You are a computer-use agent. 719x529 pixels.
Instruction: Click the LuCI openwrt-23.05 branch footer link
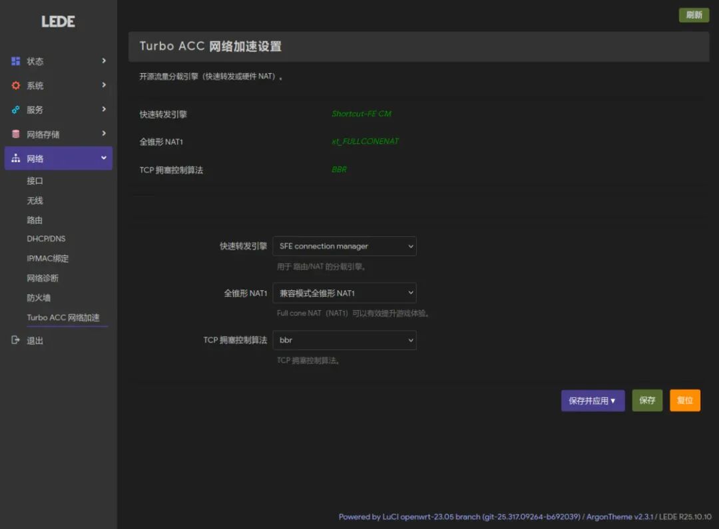(459, 516)
